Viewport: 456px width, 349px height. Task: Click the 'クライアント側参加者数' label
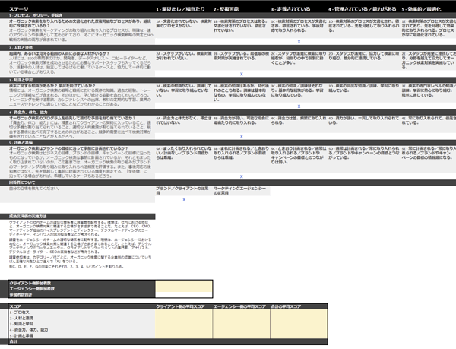[x=30, y=283]
